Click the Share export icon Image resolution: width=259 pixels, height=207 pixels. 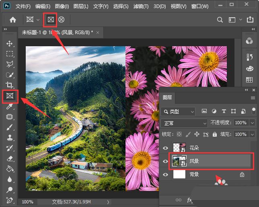(250, 19)
